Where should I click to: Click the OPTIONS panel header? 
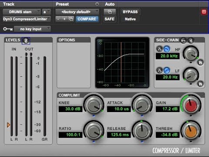tap(74, 40)
